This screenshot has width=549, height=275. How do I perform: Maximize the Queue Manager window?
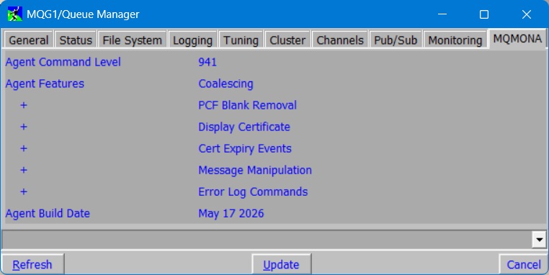(x=484, y=14)
